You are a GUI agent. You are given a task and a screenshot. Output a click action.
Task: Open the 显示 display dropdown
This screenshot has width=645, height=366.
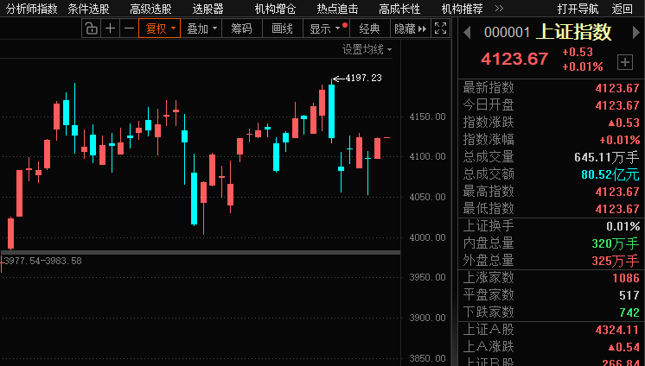325,28
